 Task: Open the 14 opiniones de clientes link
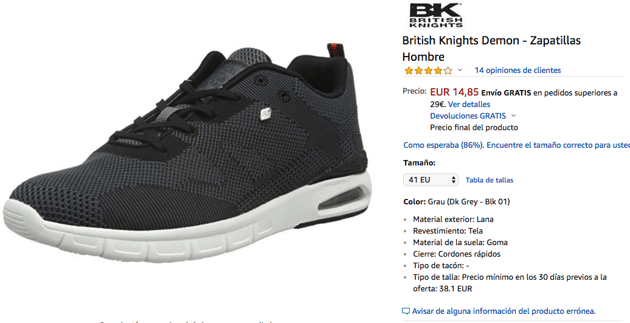[x=517, y=71]
